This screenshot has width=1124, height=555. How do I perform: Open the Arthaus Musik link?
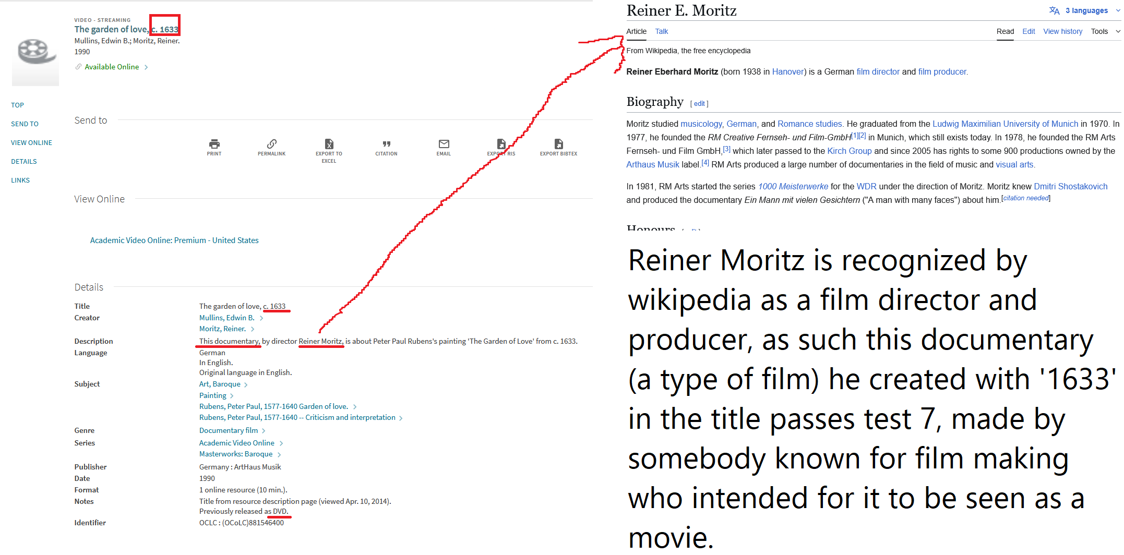(653, 164)
